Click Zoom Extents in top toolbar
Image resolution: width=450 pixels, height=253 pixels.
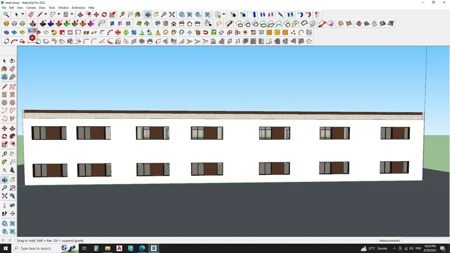(172, 14)
